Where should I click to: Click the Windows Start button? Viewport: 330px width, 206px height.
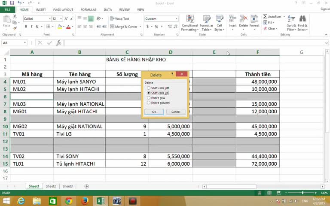coord(6,201)
